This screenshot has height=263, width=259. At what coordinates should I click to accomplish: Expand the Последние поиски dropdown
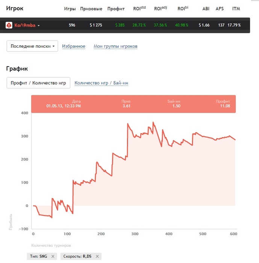click(32, 46)
